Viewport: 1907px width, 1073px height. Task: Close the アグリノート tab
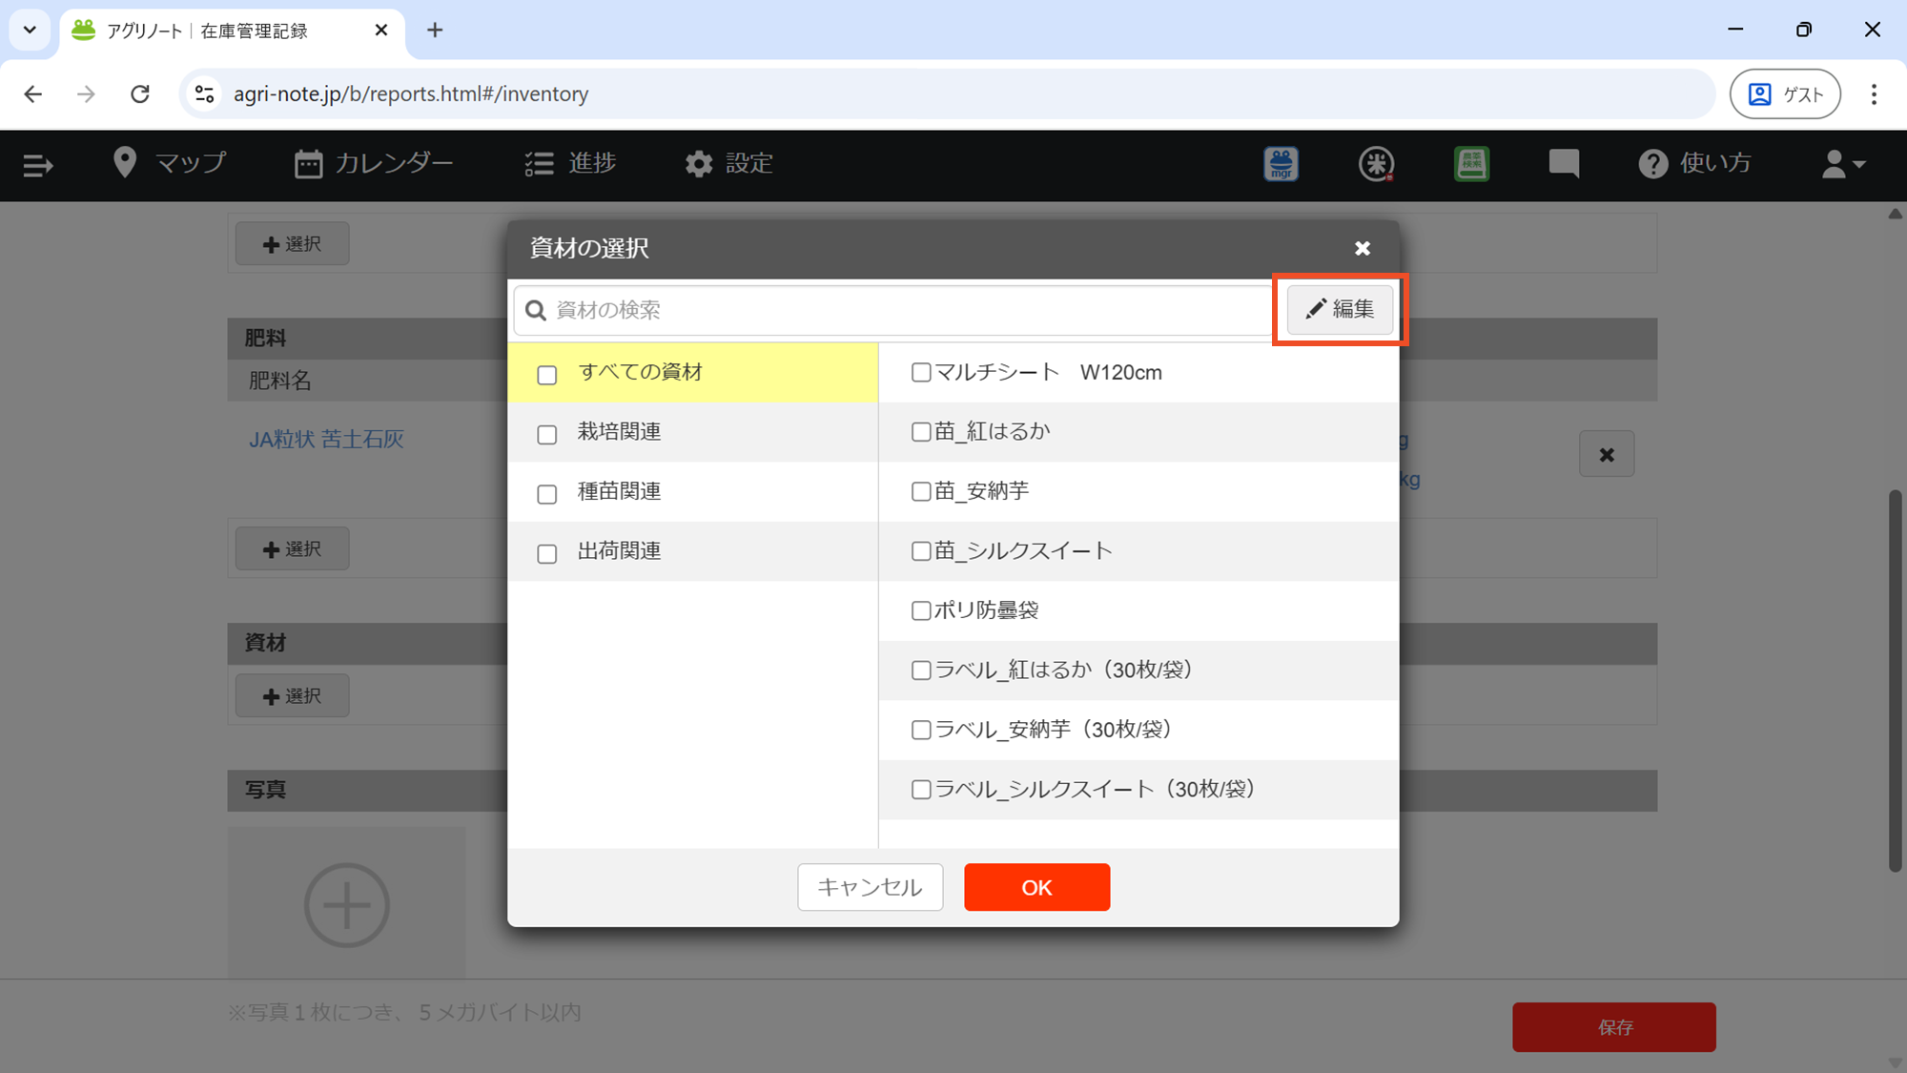[x=381, y=30]
